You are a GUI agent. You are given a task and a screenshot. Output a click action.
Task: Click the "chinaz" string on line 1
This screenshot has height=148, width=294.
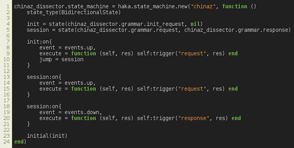(203, 7)
